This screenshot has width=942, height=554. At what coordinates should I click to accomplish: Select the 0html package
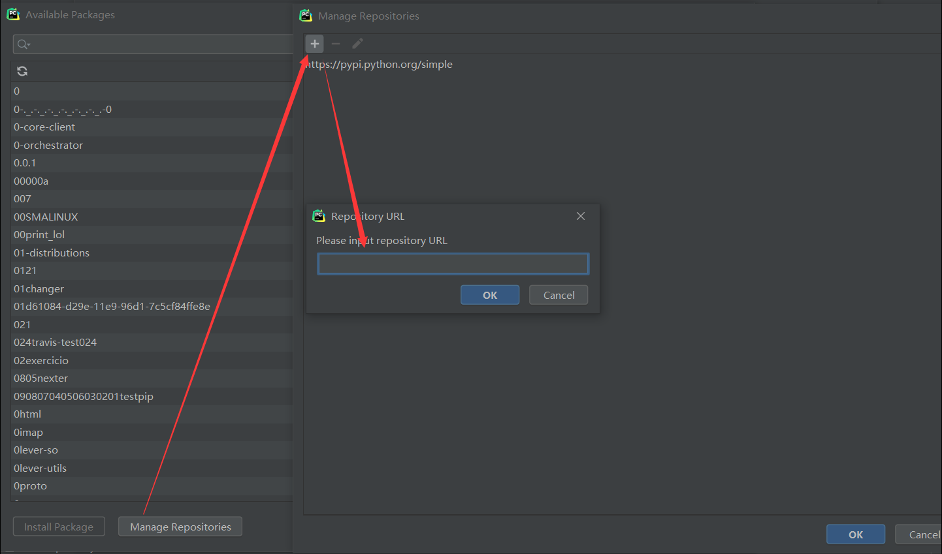pyautogui.click(x=152, y=414)
